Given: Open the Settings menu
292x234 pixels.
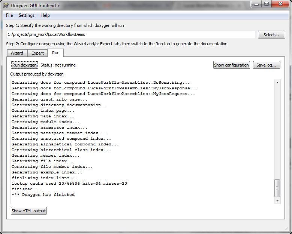Looking at the screenshot, I should click(x=27, y=15).
